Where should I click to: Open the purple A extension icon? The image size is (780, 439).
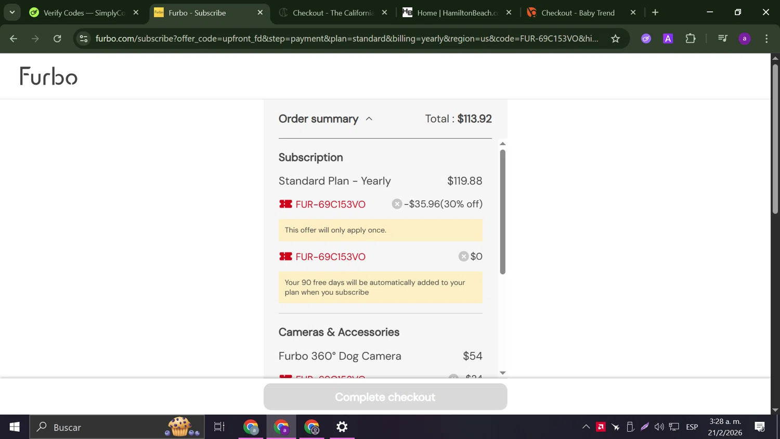(x=668, y=38)
